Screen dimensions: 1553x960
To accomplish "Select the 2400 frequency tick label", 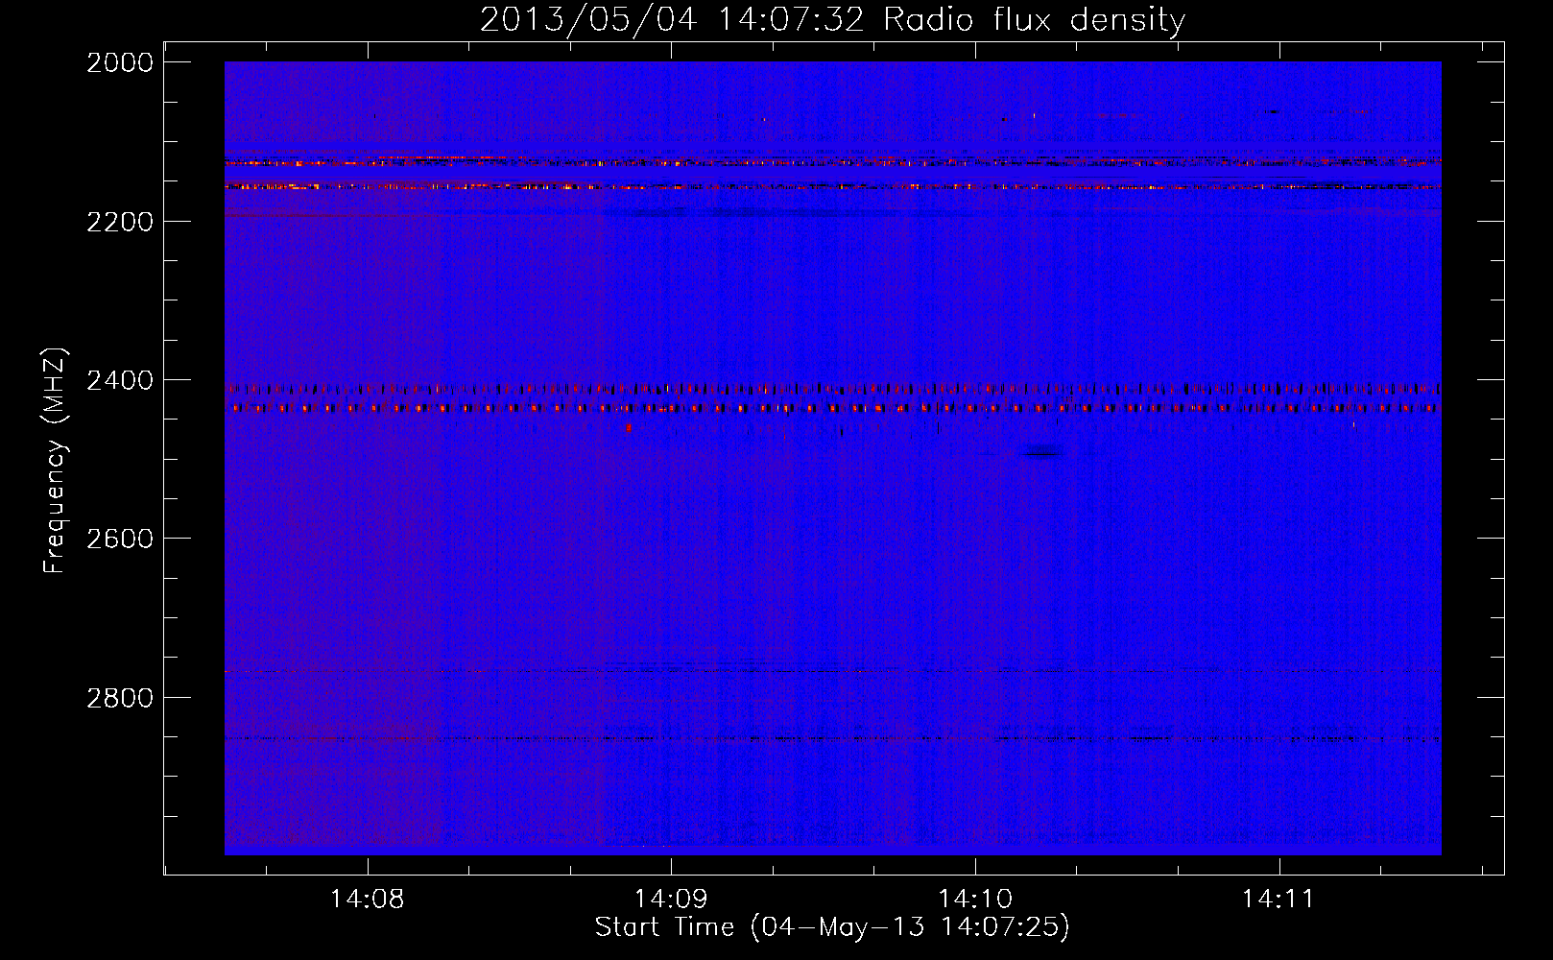I will (x=120, y=381).
